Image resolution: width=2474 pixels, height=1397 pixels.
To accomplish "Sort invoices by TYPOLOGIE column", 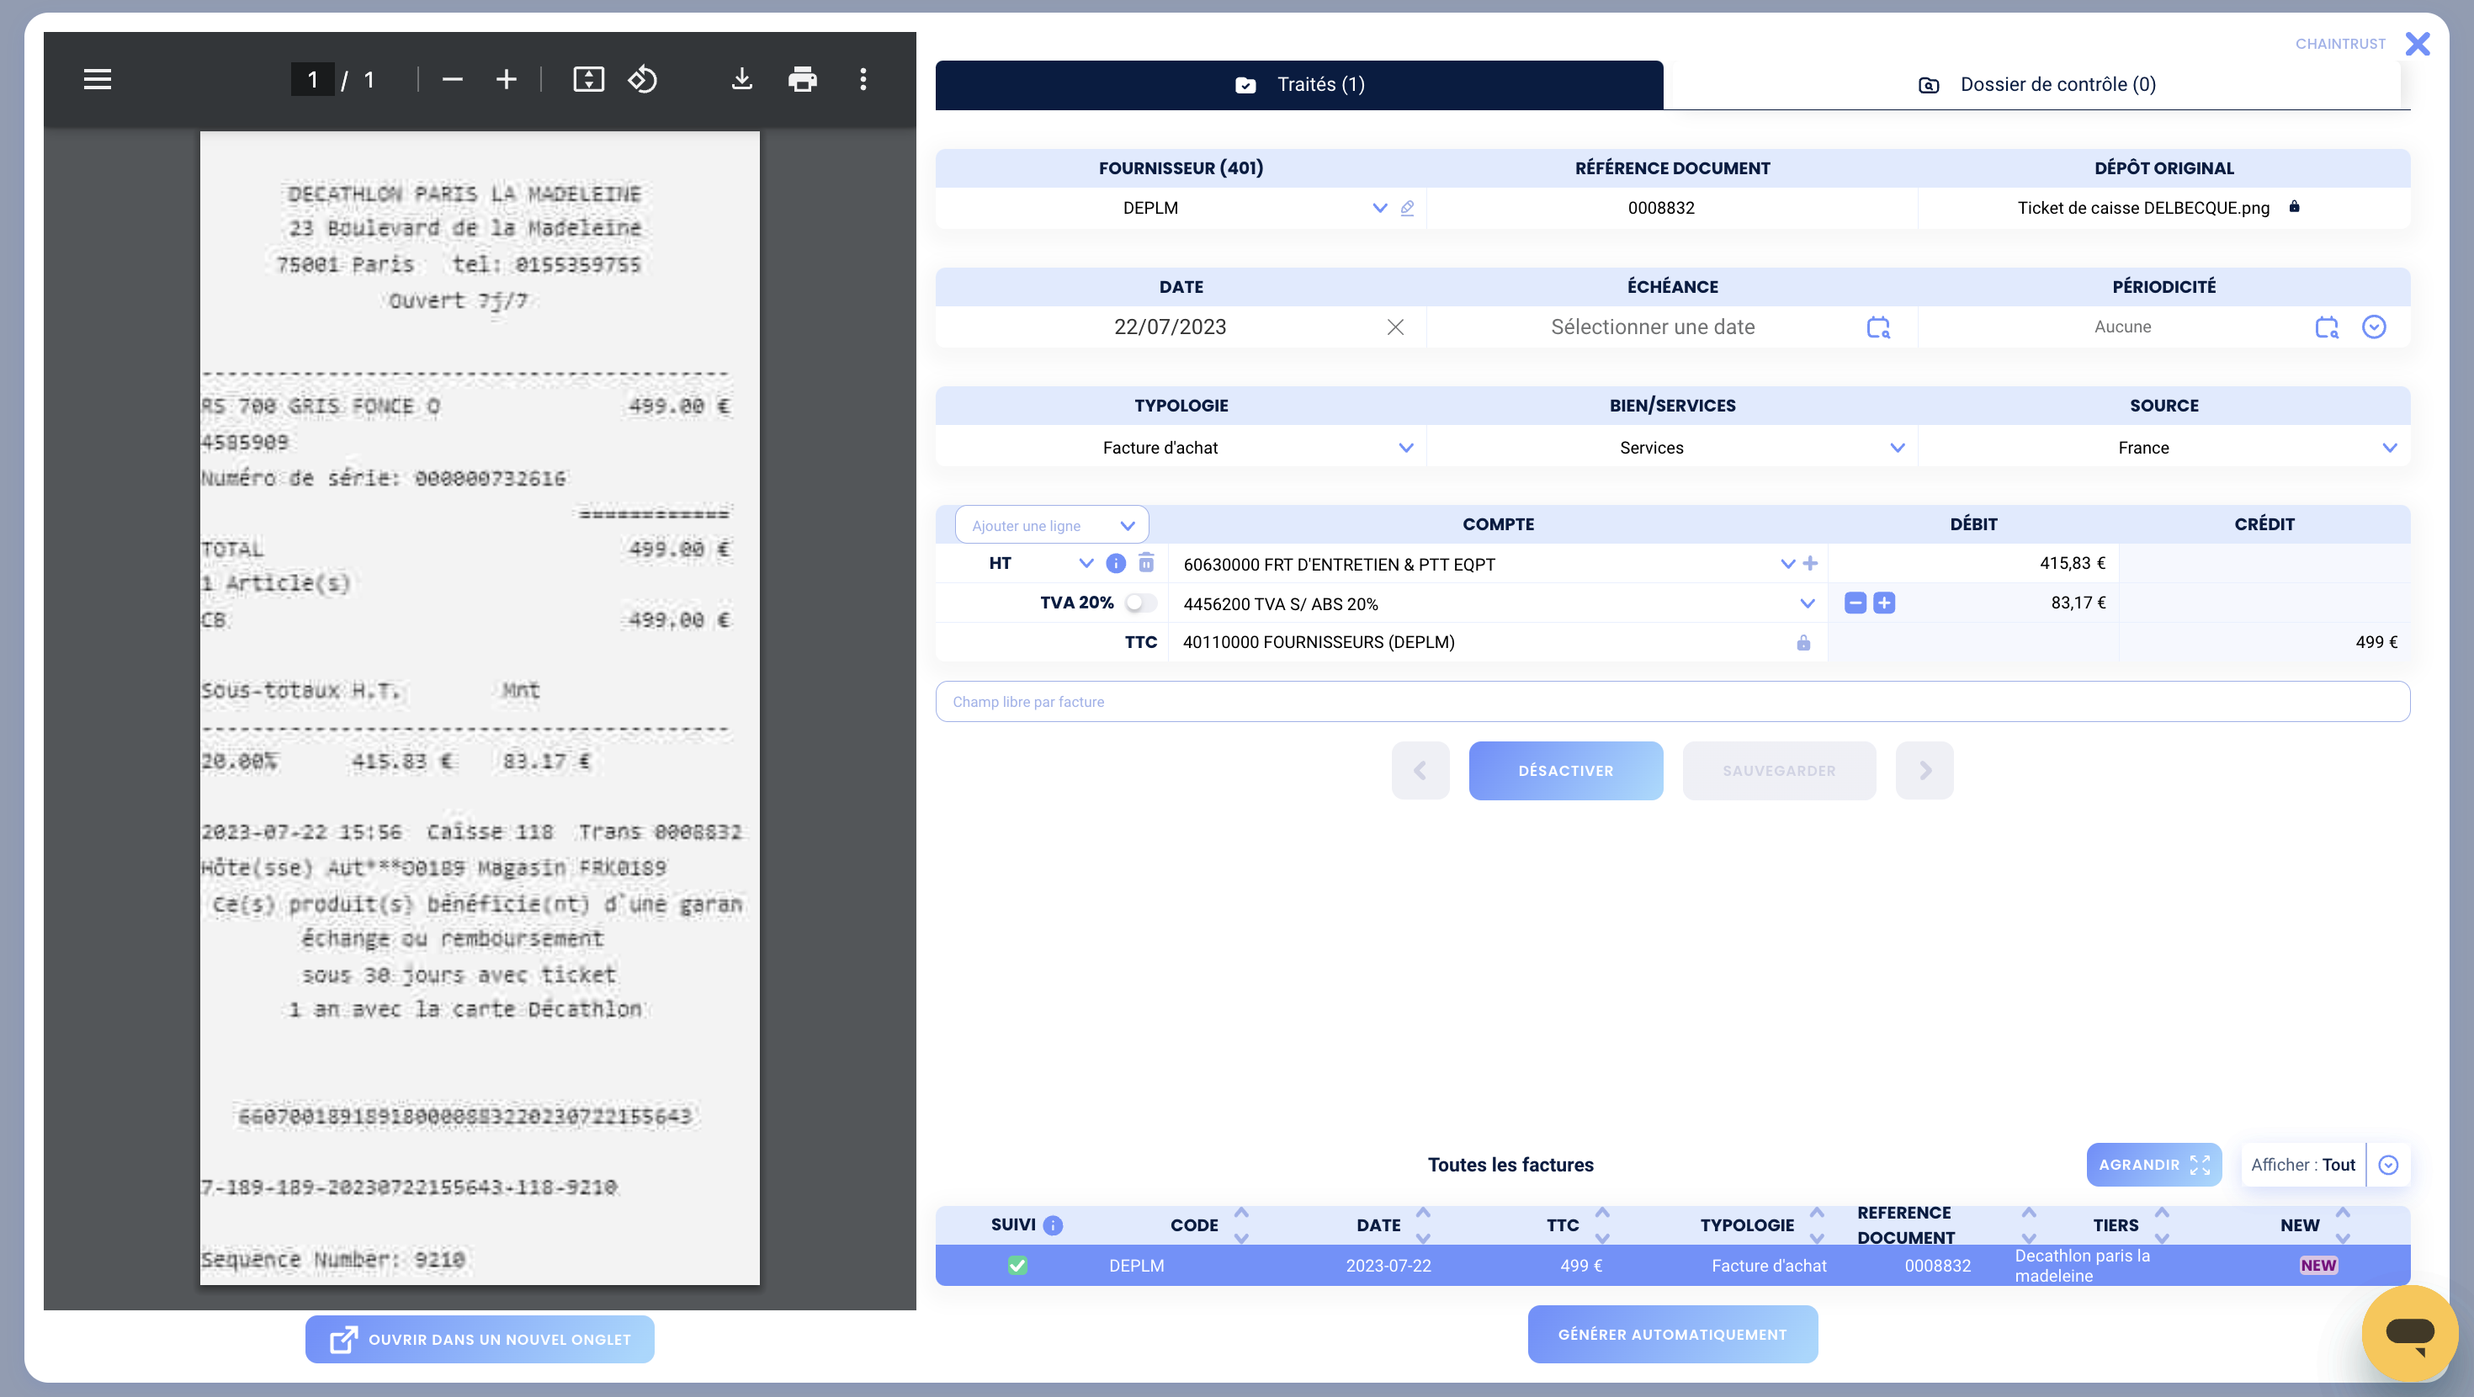I will [1816, 1225].
